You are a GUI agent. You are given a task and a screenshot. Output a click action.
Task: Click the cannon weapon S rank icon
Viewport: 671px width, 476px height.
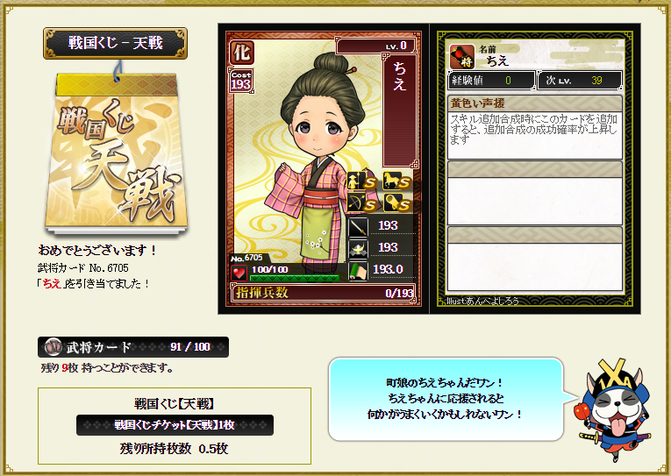(396, 202)
